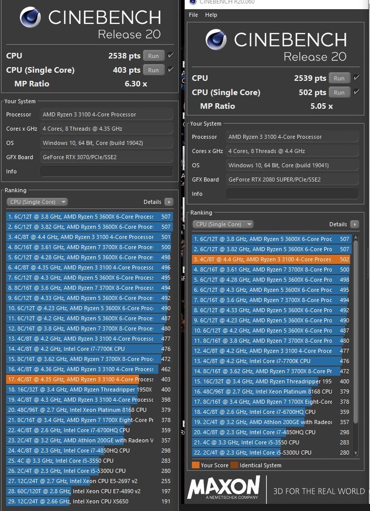370x511 pixels.
Task: Select rank 14 Intel Core i7-7700K row in left list
Action: 89,349
